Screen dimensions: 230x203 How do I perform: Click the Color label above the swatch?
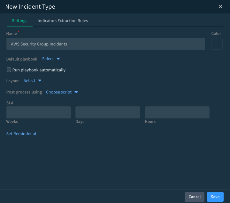pos(216,34)
